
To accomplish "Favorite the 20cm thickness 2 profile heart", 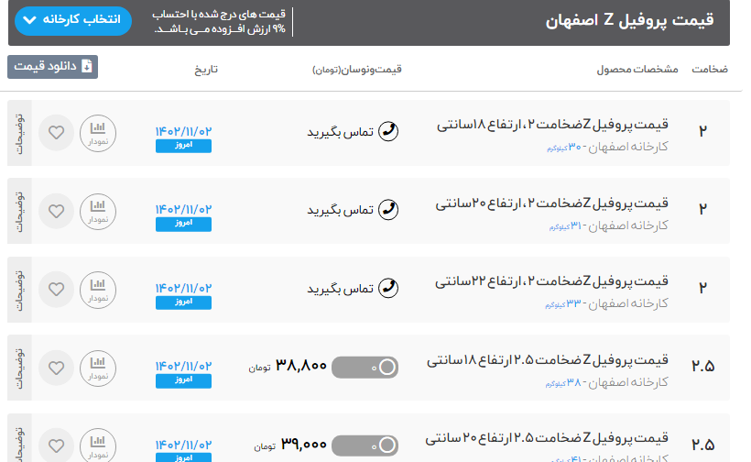I will (x=57, y=211).
